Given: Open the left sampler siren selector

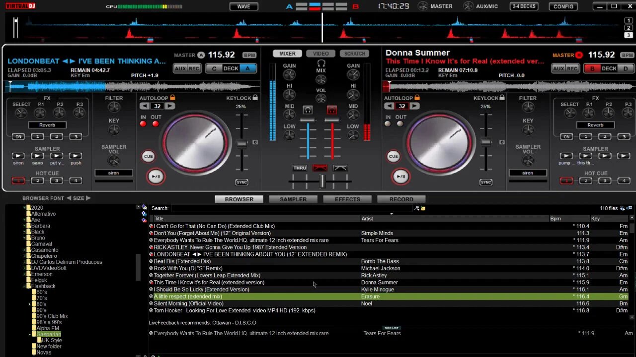Looking at the screenshot, I should (114, 173).
